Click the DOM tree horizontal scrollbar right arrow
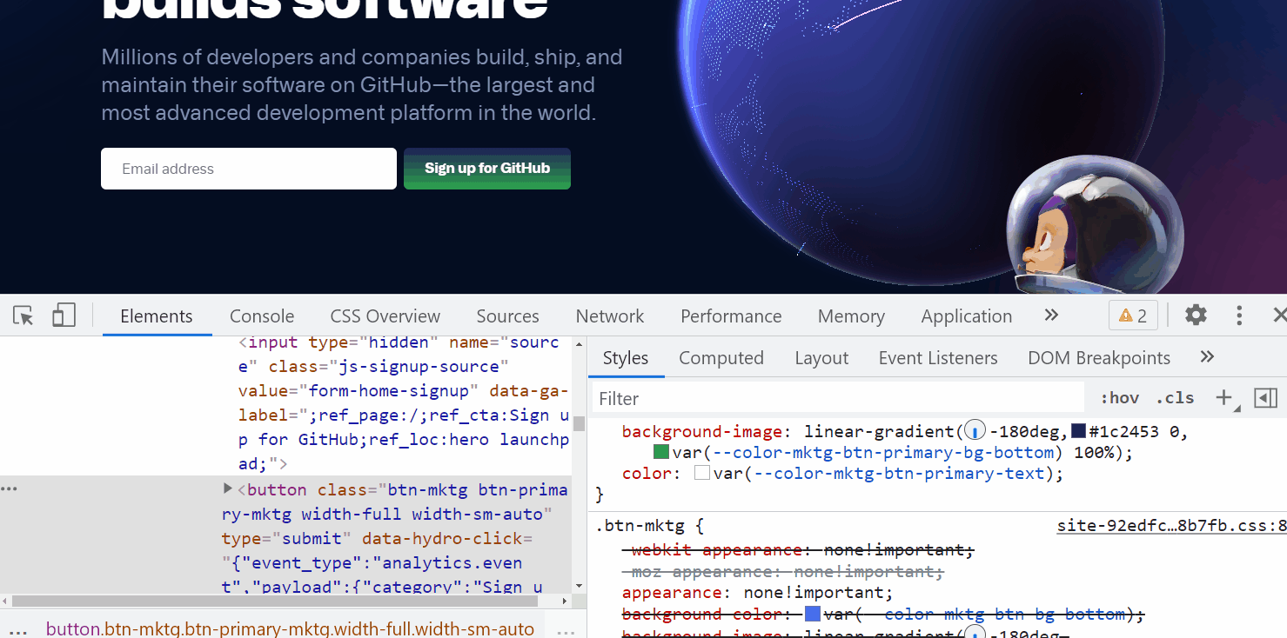The width and height of the screenshot is (1287, 638). tap(565, 601)
